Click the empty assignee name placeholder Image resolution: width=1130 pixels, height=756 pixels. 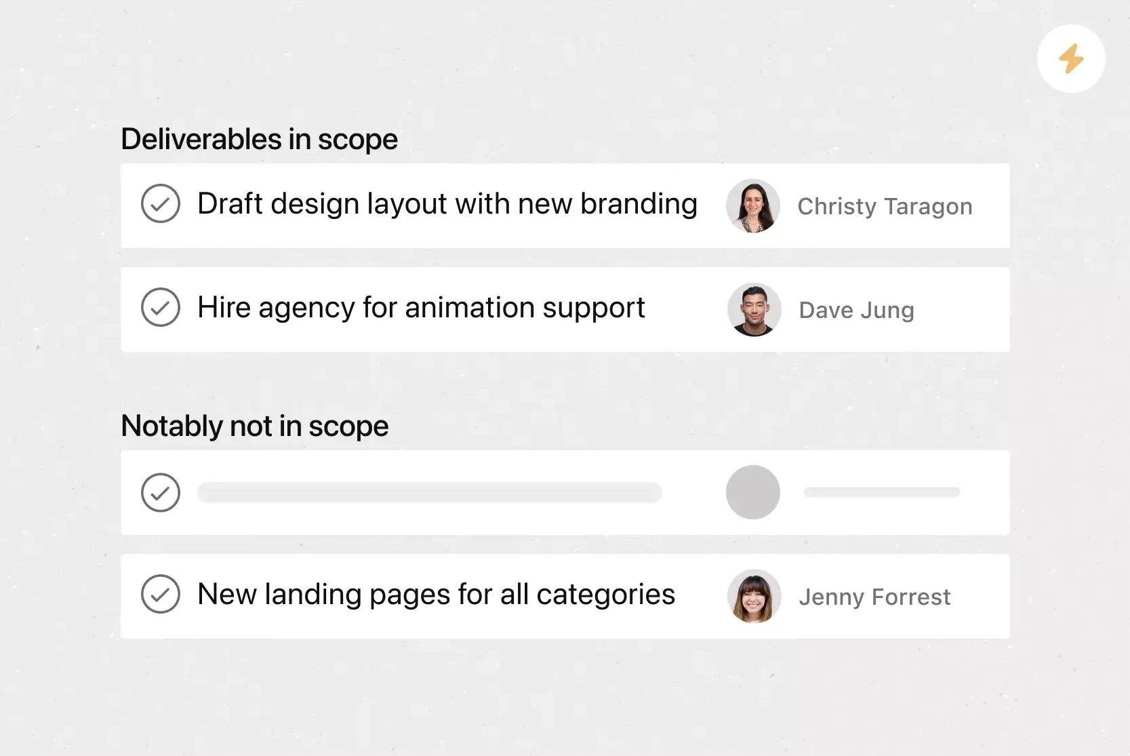click(x=881, y=492)
